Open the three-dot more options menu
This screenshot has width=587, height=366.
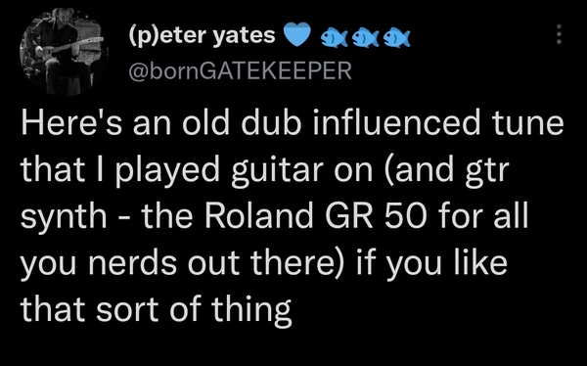tap(559, 34)
